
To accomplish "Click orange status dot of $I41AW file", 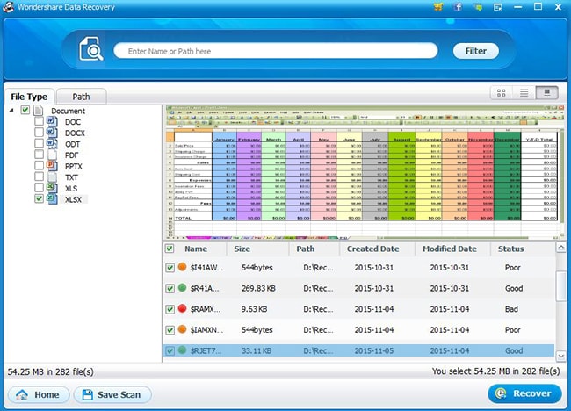I will click(182, 267).
